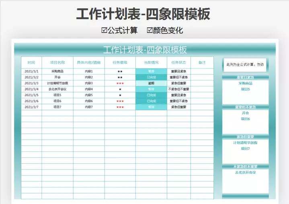Click the 内容2 cell
Screen dimensions: 289x204
pos(89,77)
